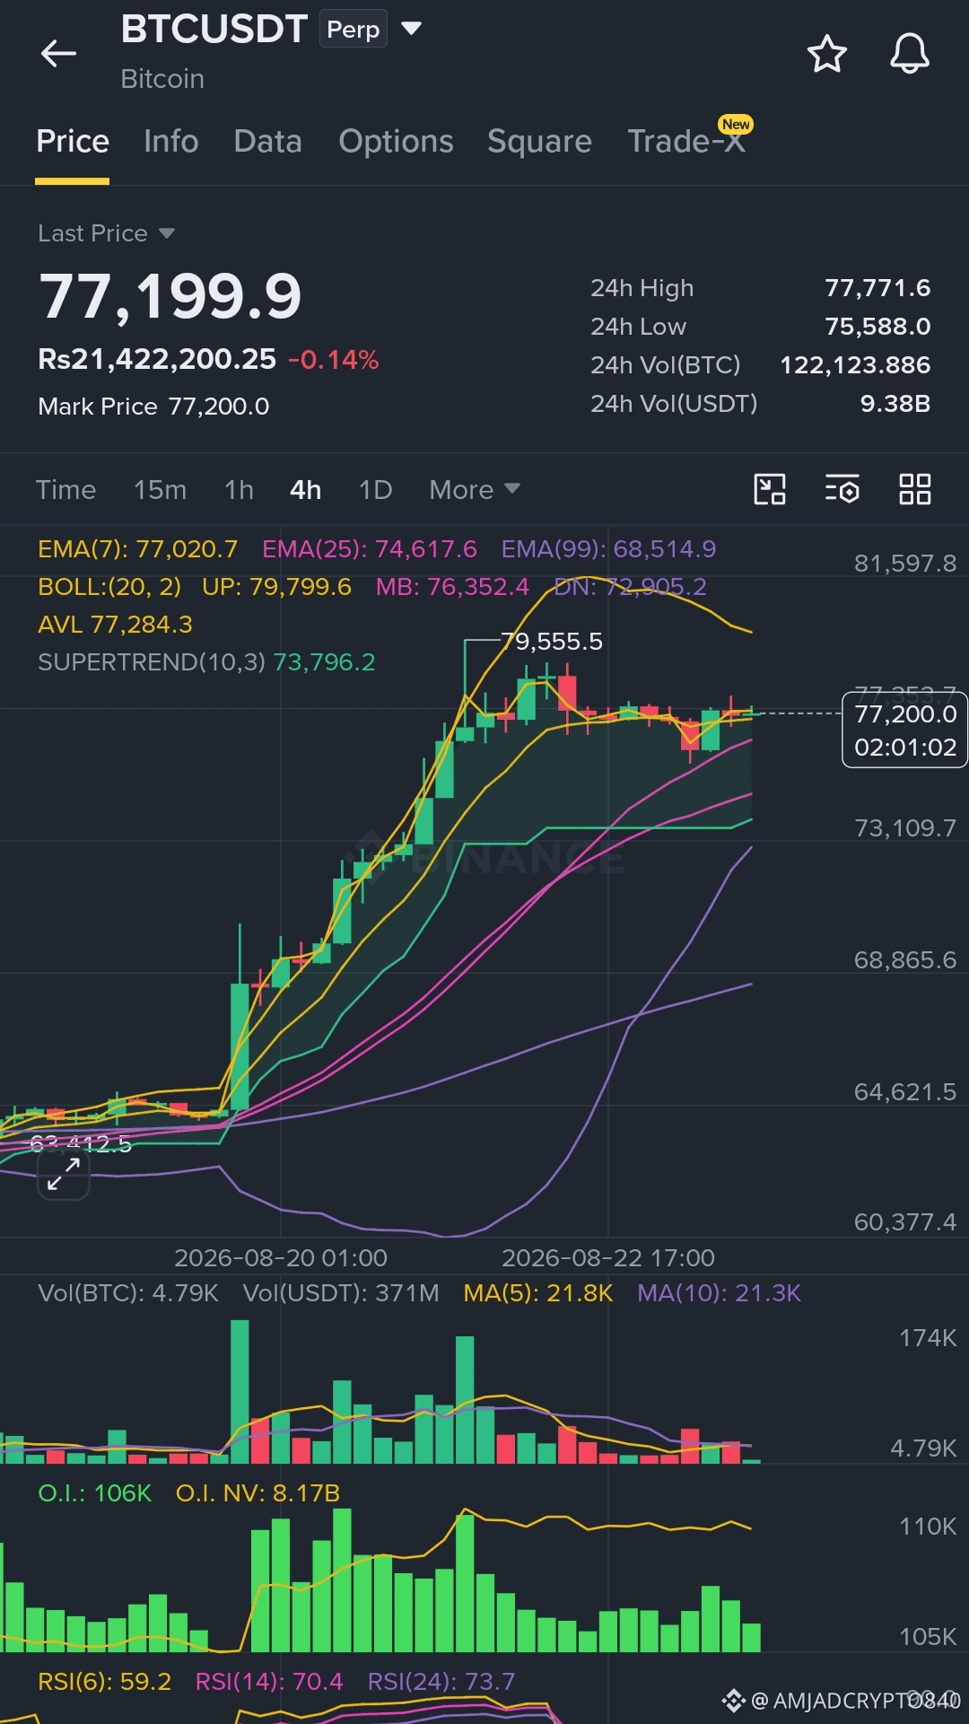
Task: Tap the 24h Vol(USDT) value 9.38B
Action: [x=895, y=404]
